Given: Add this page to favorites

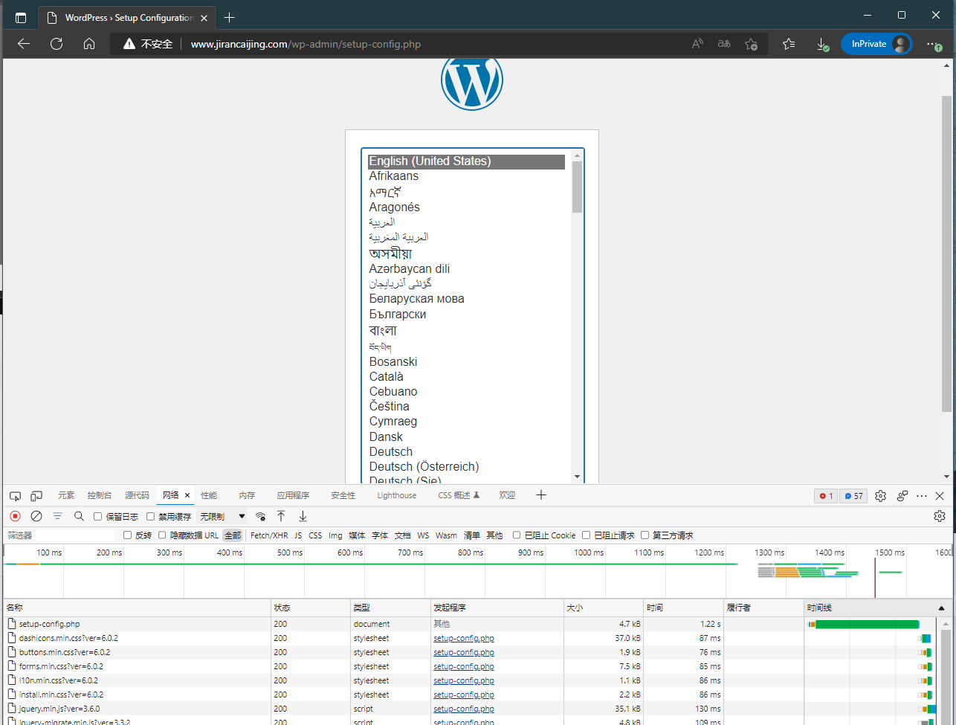Looking at the screenshot, I should tap(752, 44).
